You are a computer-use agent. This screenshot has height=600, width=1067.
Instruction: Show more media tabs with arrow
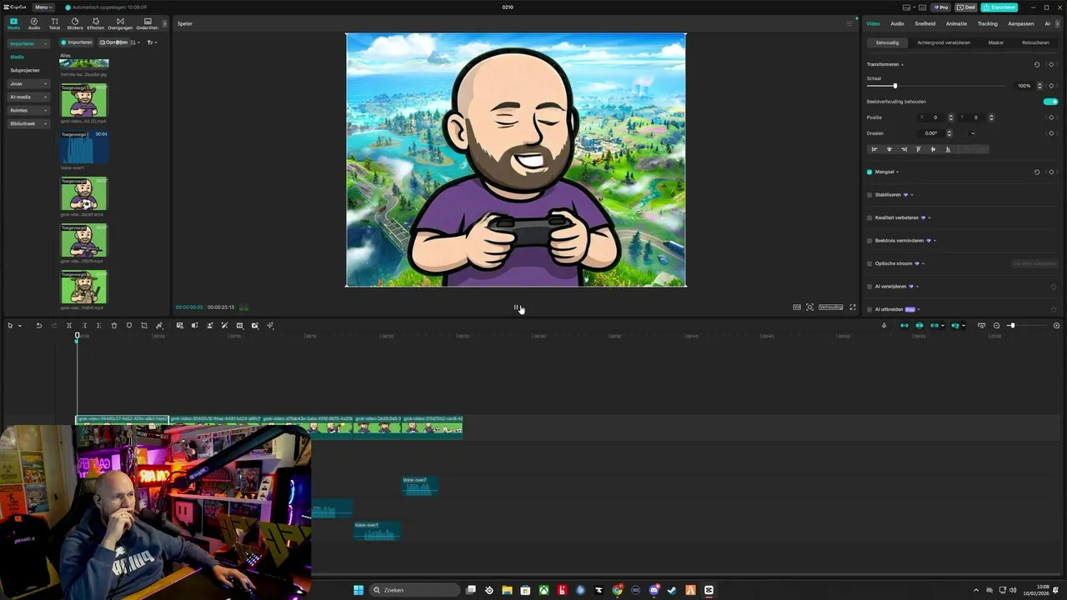164,23
